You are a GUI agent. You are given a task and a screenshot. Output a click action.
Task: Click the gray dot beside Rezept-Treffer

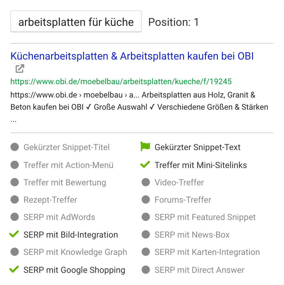(15, 200)
